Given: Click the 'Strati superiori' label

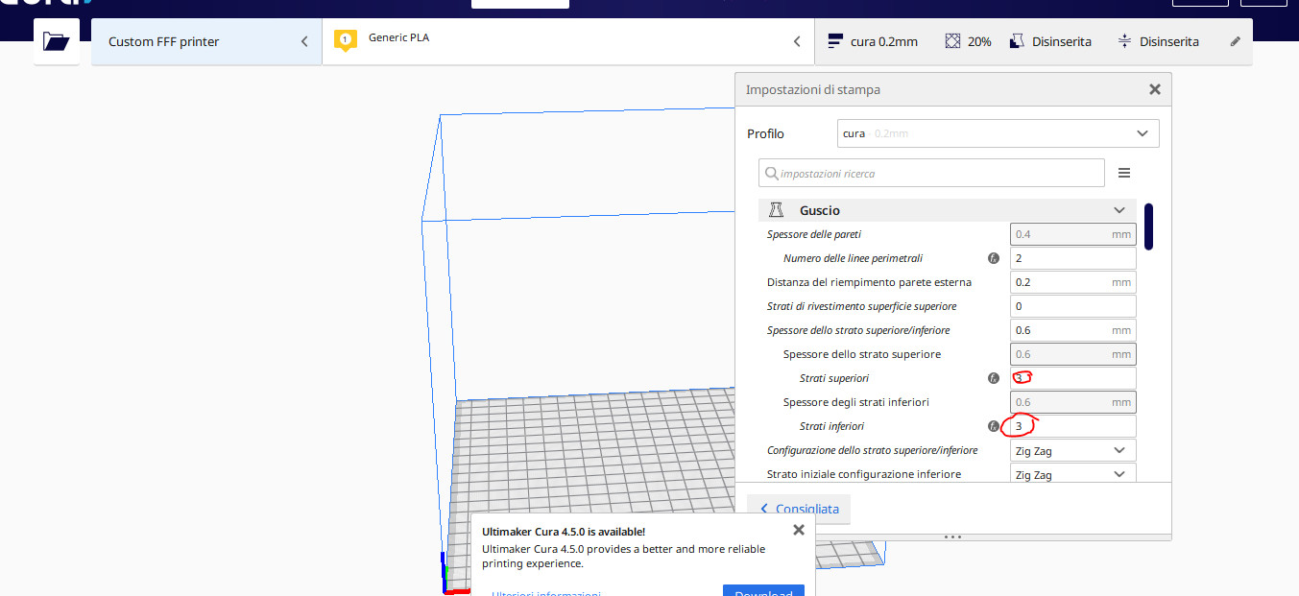Looking at the screenshot, I should click(x=834, y=378).
